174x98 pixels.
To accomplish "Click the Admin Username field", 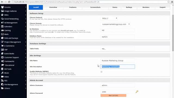I will 117,85.
